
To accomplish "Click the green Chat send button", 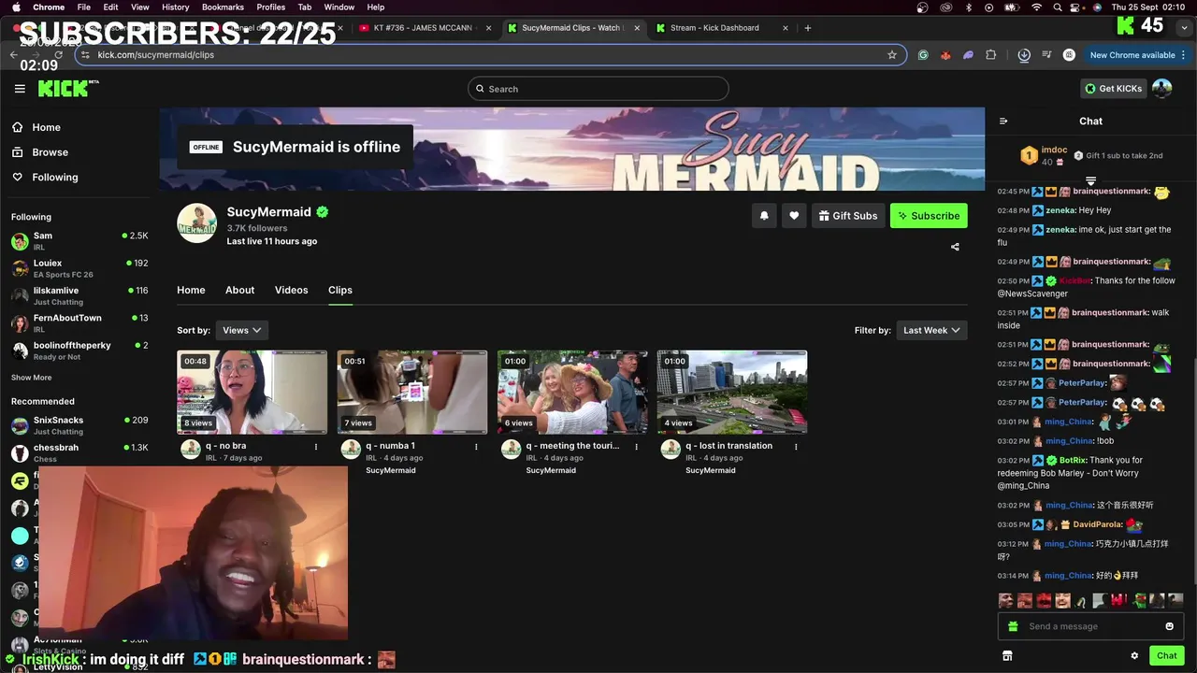I will (1167, 656).
